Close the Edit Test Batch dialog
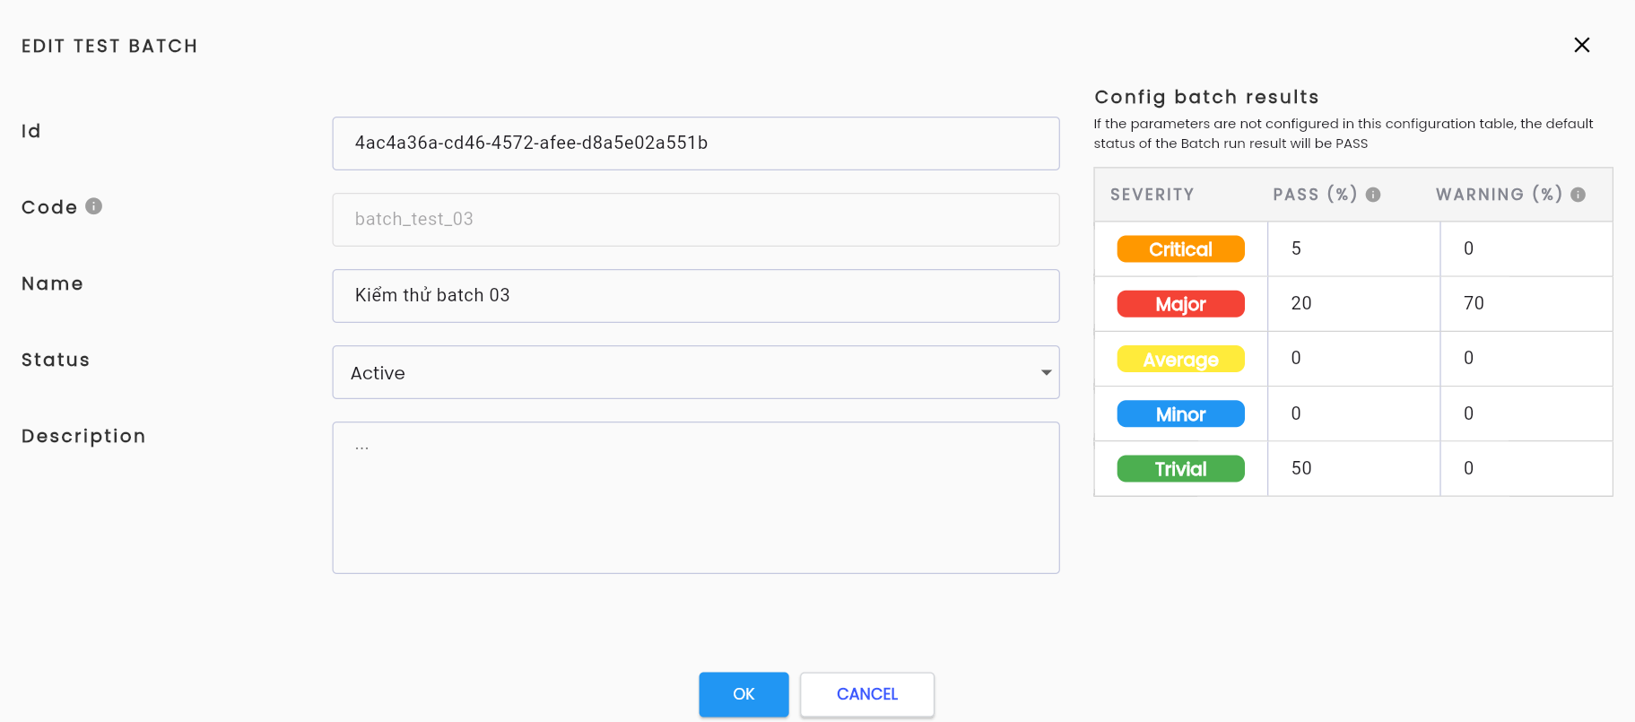Screen dimensions: 1635x722 pyautogui.click(x=1582, y=45)
